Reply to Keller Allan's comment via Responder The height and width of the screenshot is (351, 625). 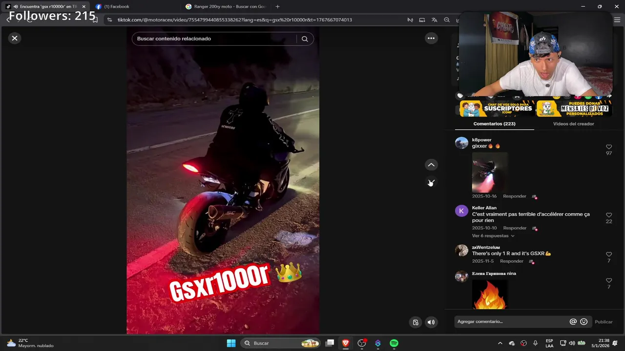pos(515,228)
